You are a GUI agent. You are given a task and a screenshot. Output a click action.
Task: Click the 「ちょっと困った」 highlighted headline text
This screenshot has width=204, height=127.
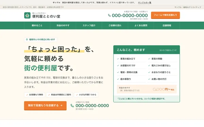[x=54, y=49]
